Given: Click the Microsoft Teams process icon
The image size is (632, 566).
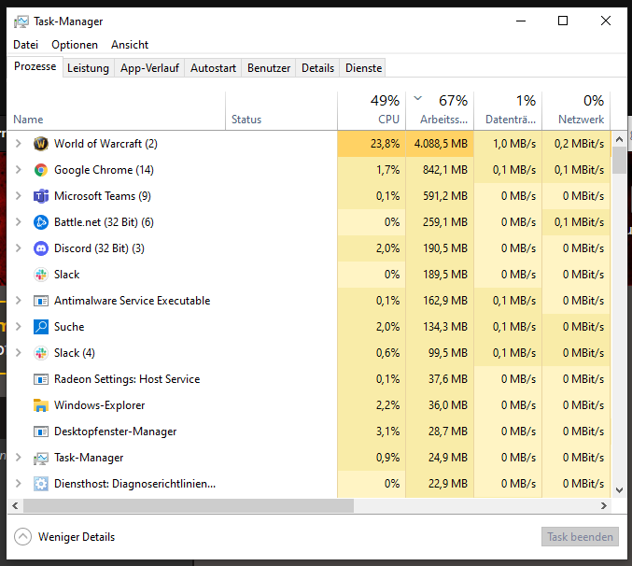Looking at the screenshot, I should [41, 196].
